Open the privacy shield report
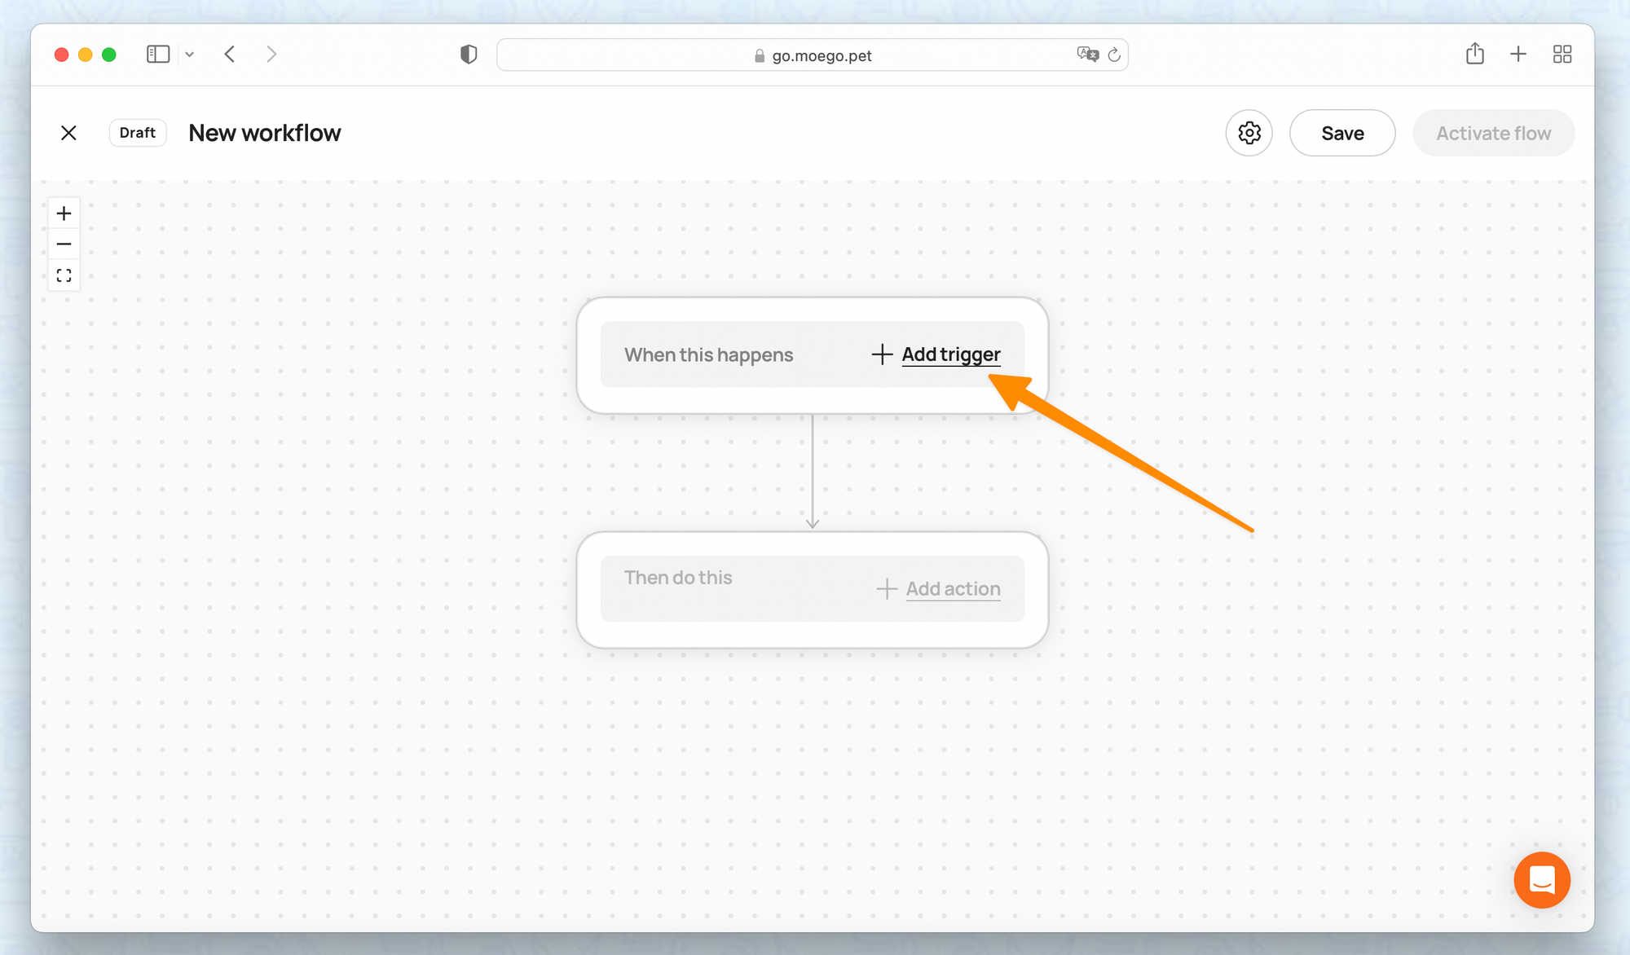 (469, 55)
